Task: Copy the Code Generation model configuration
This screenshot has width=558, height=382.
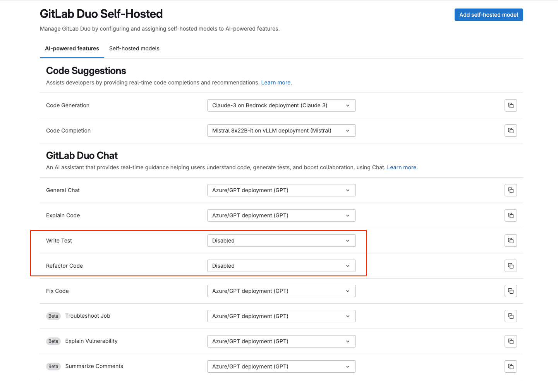Action: click(x=510, y=105)
